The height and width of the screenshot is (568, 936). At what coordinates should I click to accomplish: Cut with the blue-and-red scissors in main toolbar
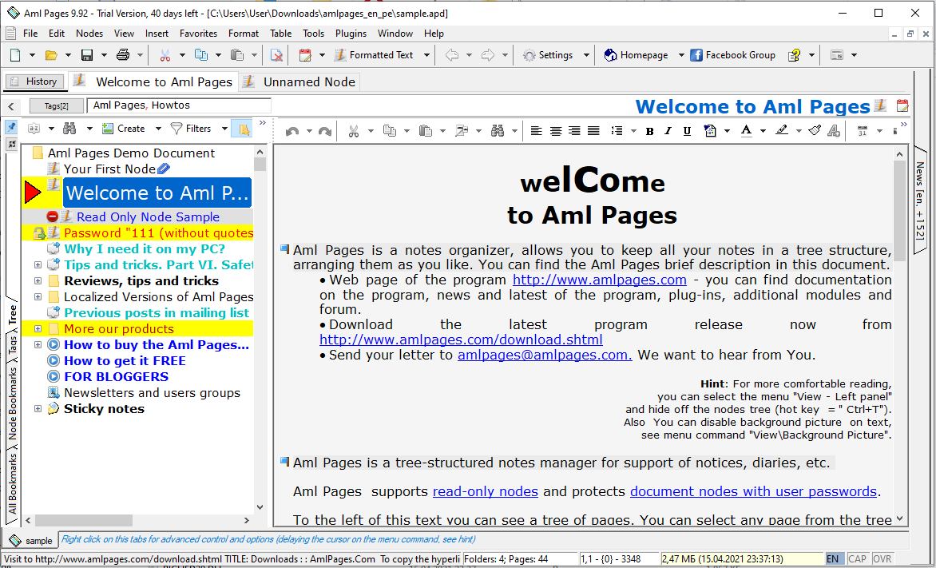(165, 55)
